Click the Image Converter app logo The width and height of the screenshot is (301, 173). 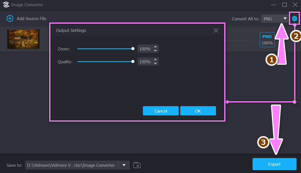(x=6, y=5)
